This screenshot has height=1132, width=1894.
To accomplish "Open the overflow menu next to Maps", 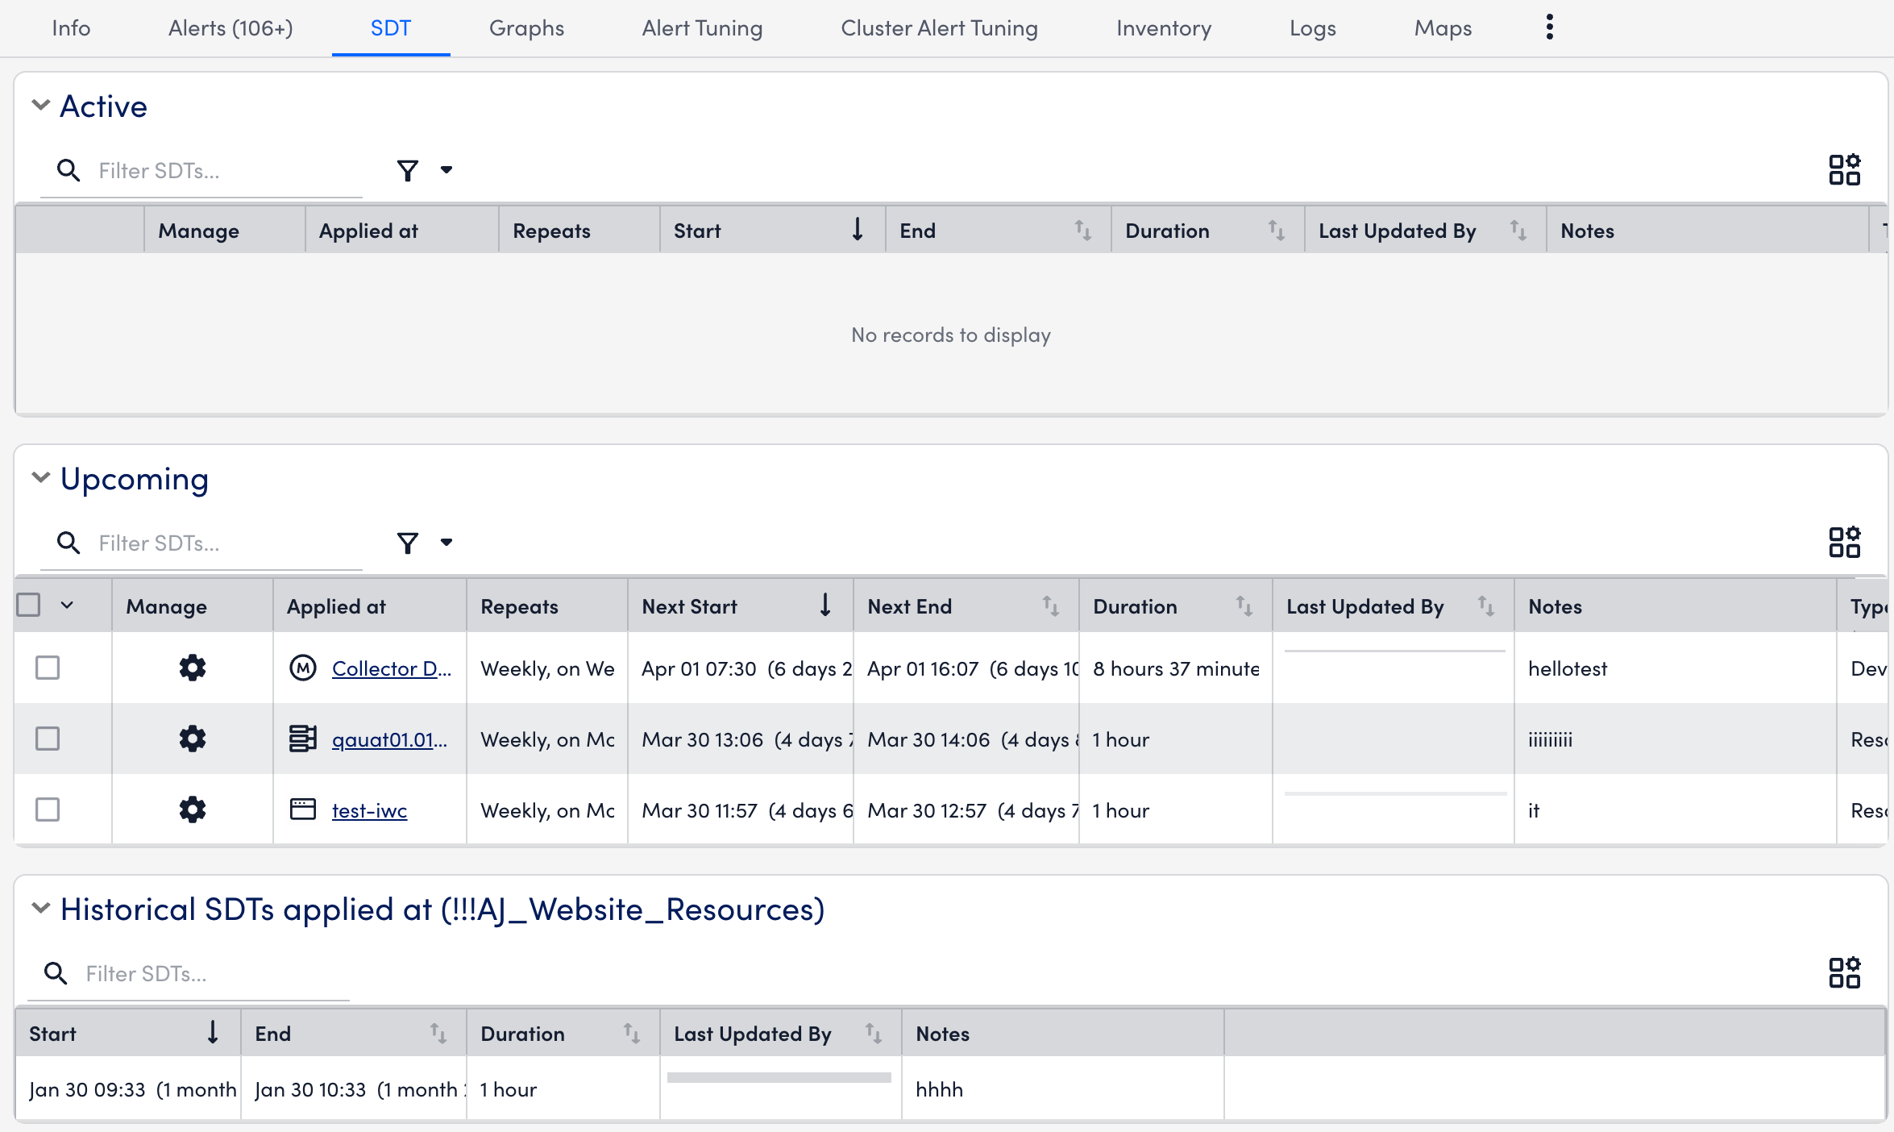I will pyautogui.click(x=1548, y=27).
